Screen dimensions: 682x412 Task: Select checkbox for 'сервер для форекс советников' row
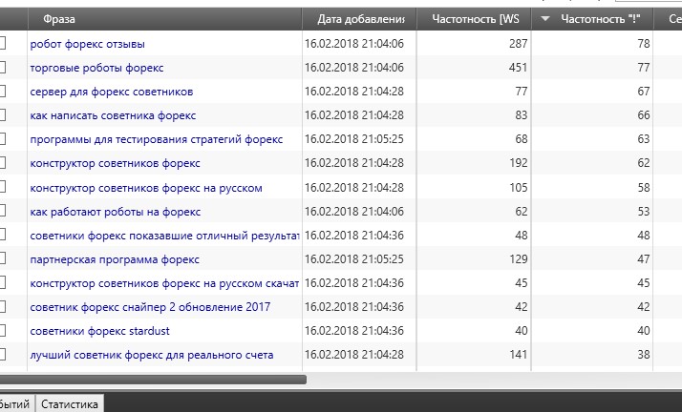(x=2, y=92)
